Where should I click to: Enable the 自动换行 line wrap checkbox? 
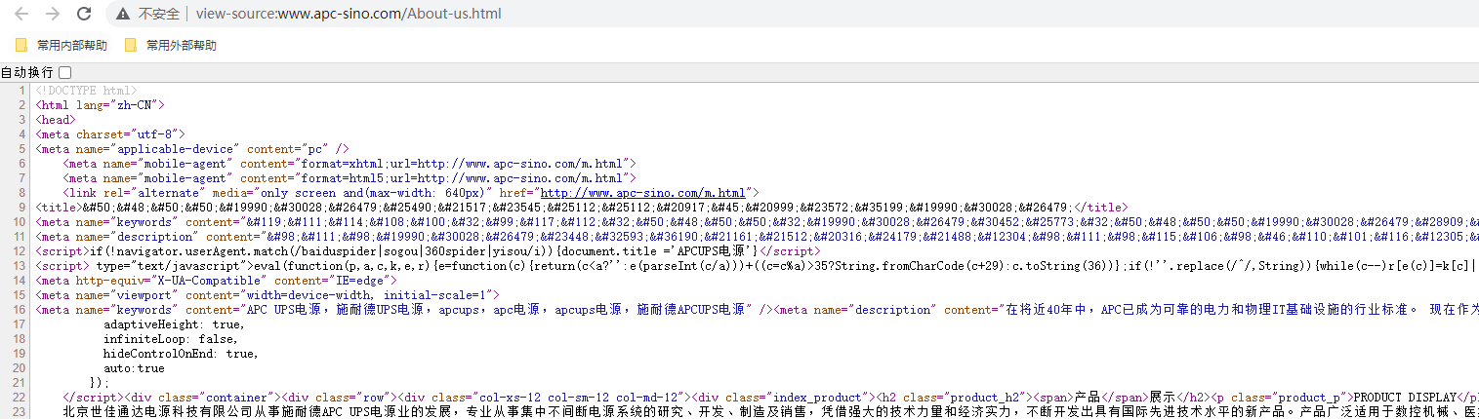(64, 72)
